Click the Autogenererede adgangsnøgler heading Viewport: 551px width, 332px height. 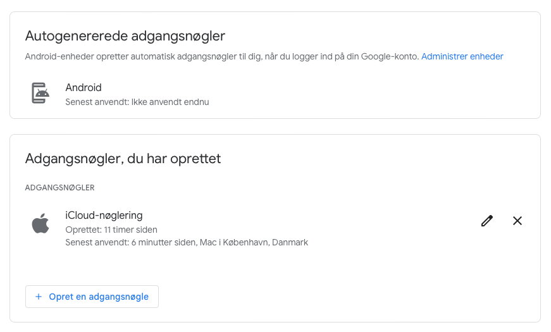(125, 35)
